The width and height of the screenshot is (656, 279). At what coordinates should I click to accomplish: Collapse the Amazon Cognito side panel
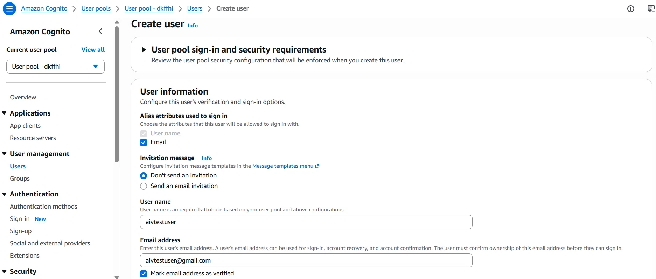pos(100,32)
